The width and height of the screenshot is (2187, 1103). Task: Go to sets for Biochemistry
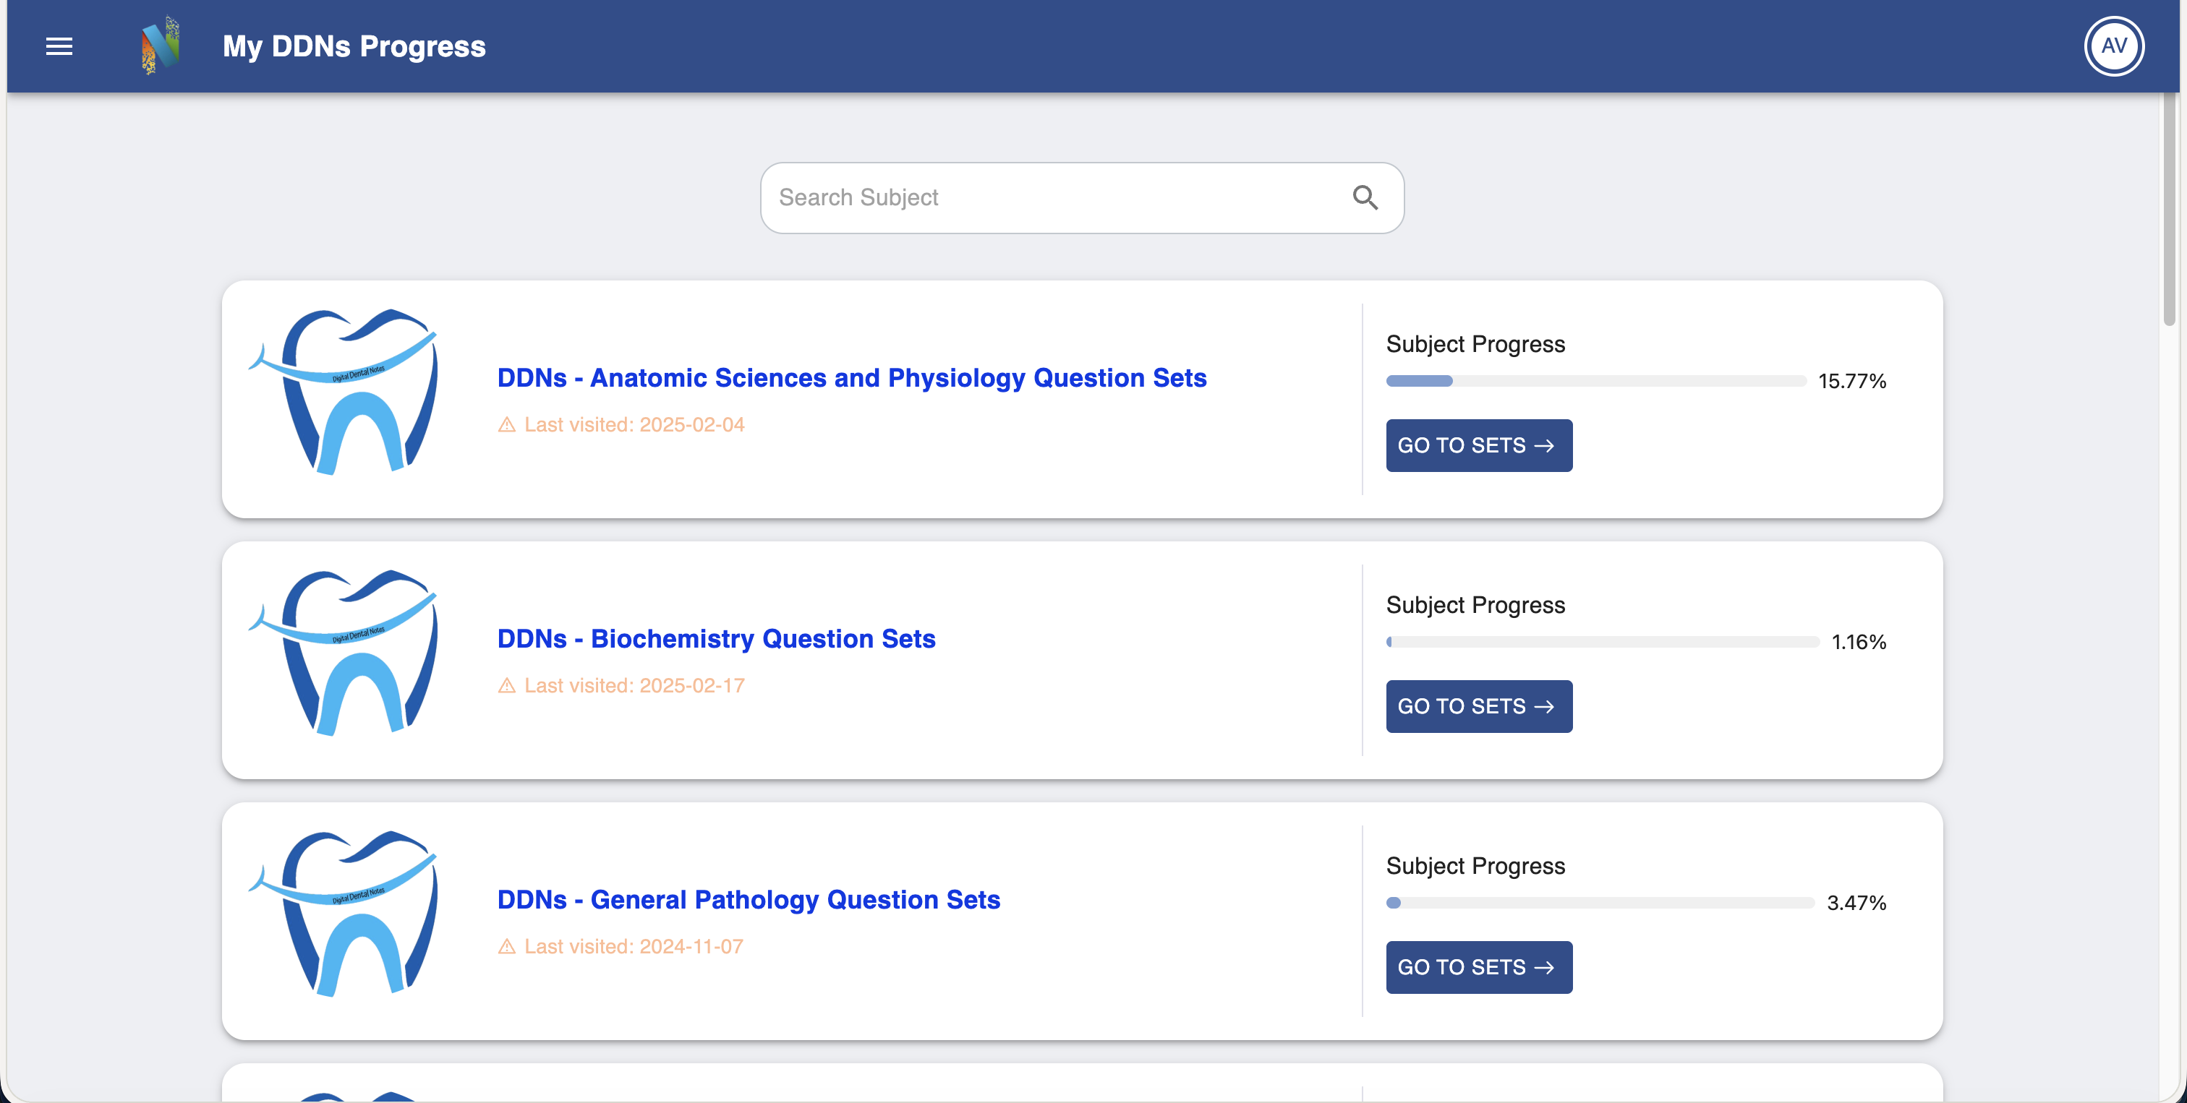point(1478,707)
